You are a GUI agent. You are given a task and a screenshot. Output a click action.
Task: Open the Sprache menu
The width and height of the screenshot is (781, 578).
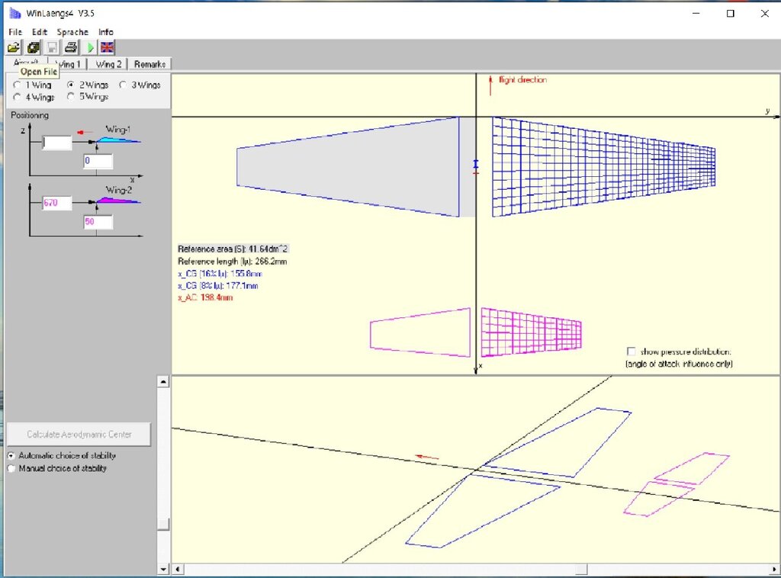72,32
